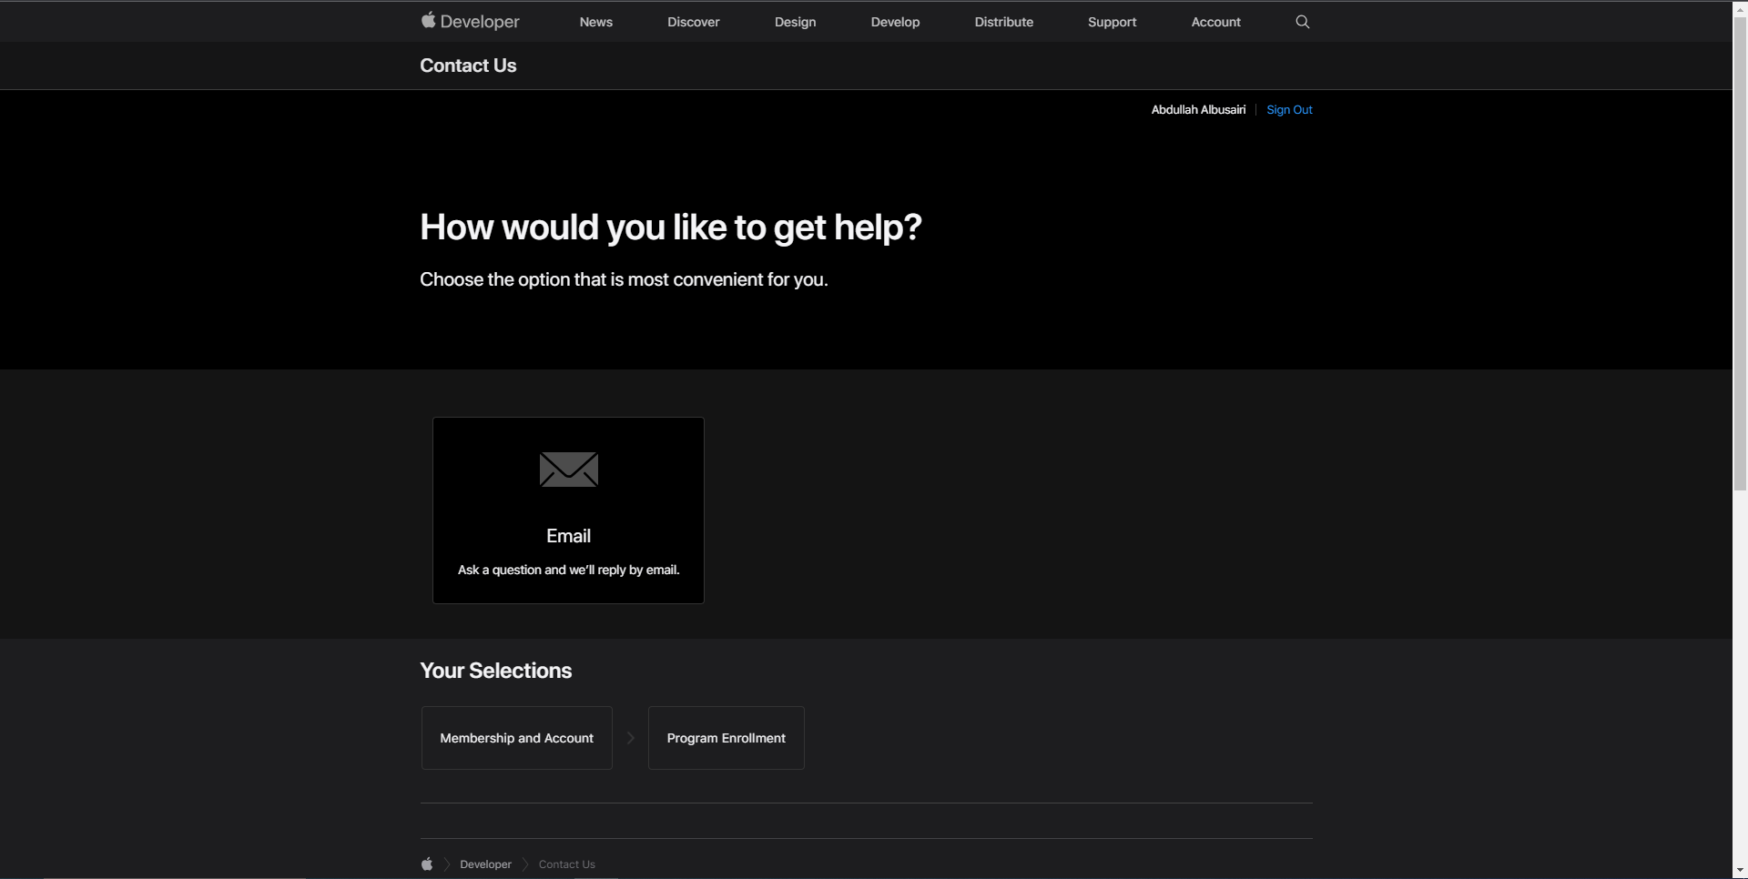
Task: Click the Email envelope icon
Action: pyautogui.click(x=568, y=470)
